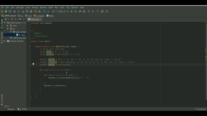Click the last gray toolbar icon

coord(107,12)
